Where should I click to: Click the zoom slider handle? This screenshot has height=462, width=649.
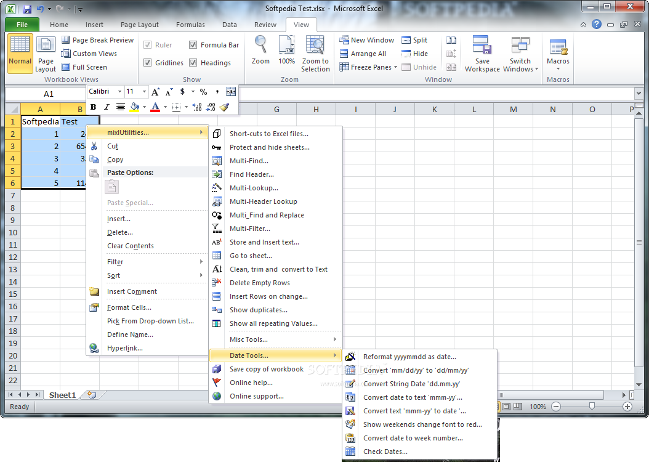(x=592, y=407)
